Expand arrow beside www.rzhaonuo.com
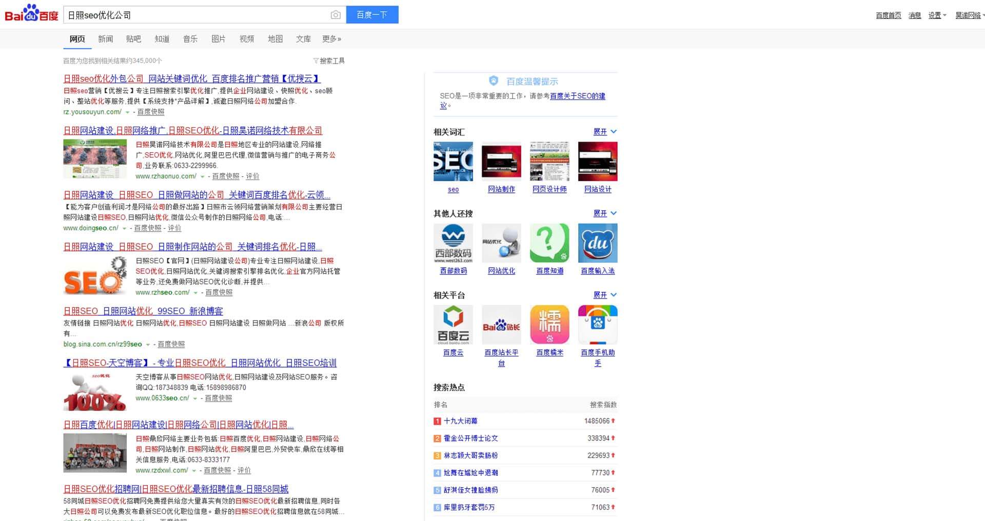985x521 pixels. pyautogui.click(x=202, y=176)
